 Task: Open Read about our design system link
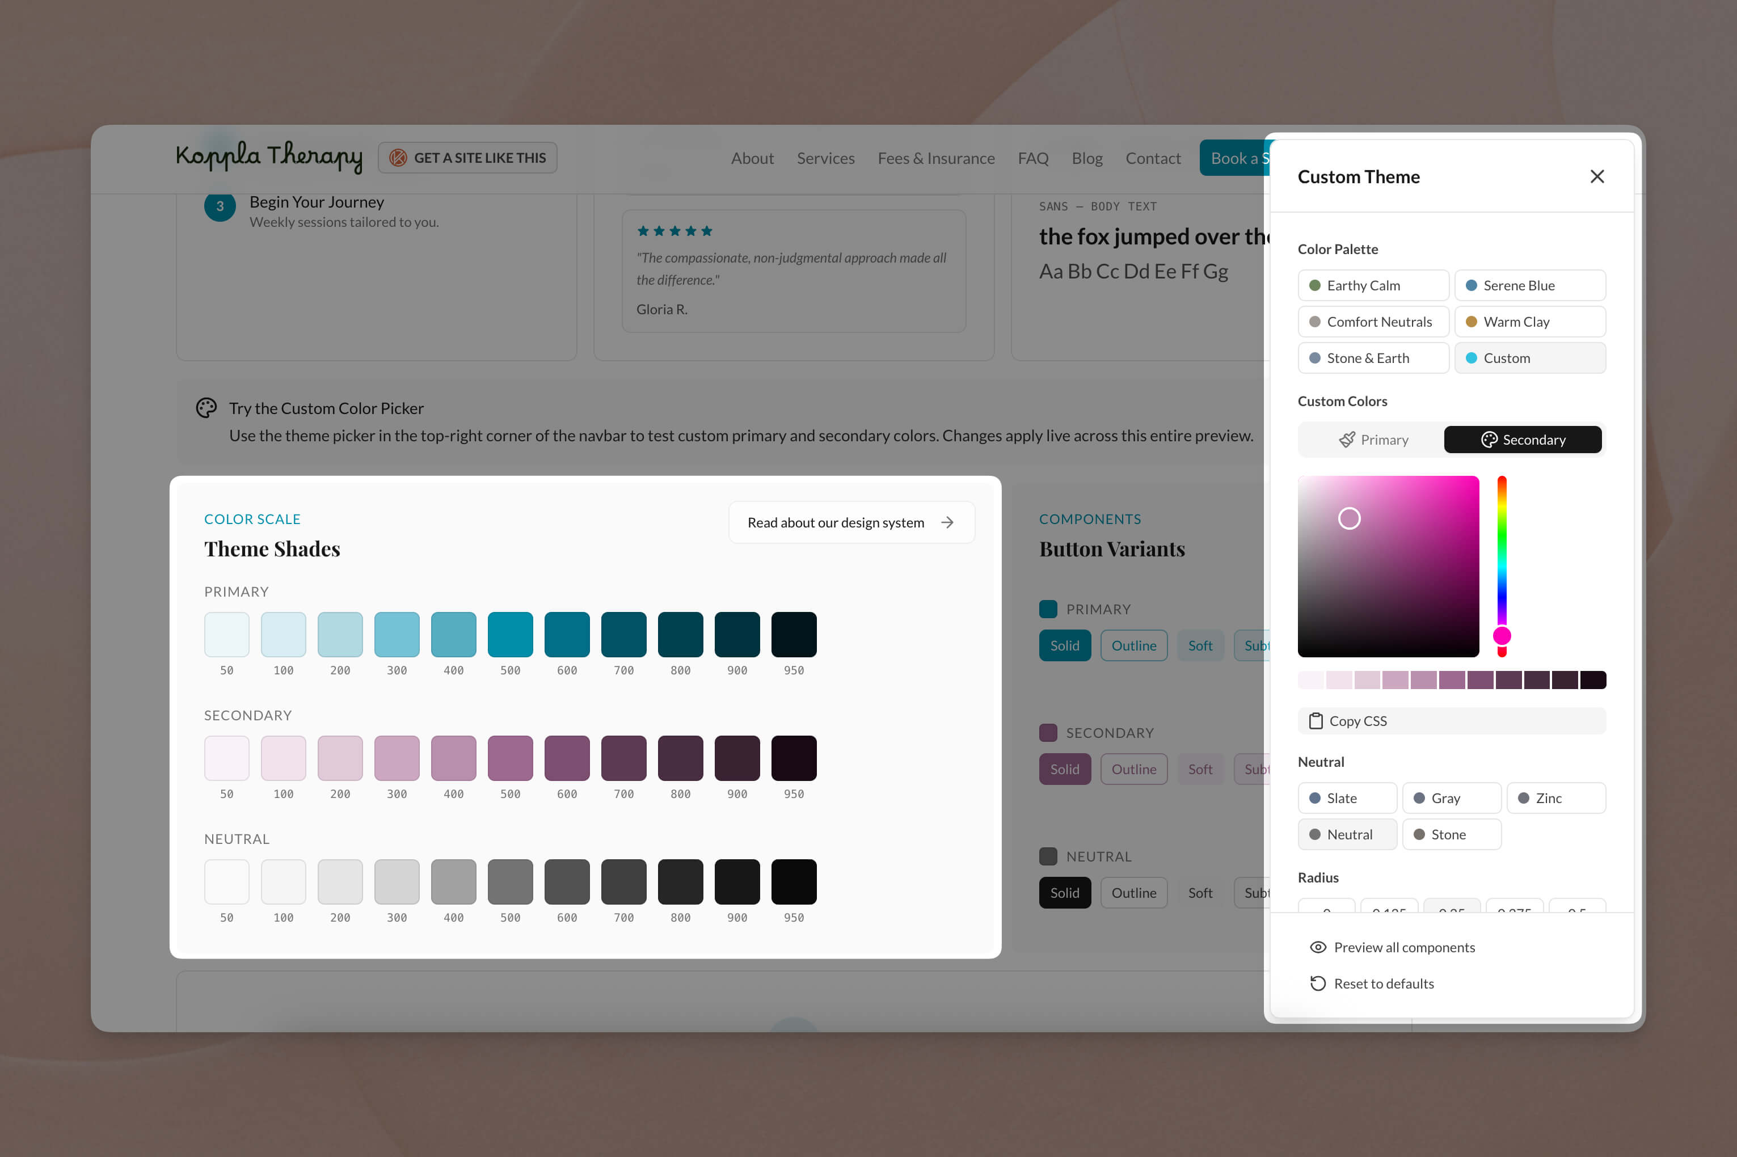click(x=851, y=522)
